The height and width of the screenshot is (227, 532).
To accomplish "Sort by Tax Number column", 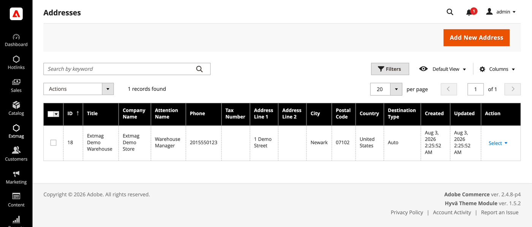I will (x=236, y=113).
